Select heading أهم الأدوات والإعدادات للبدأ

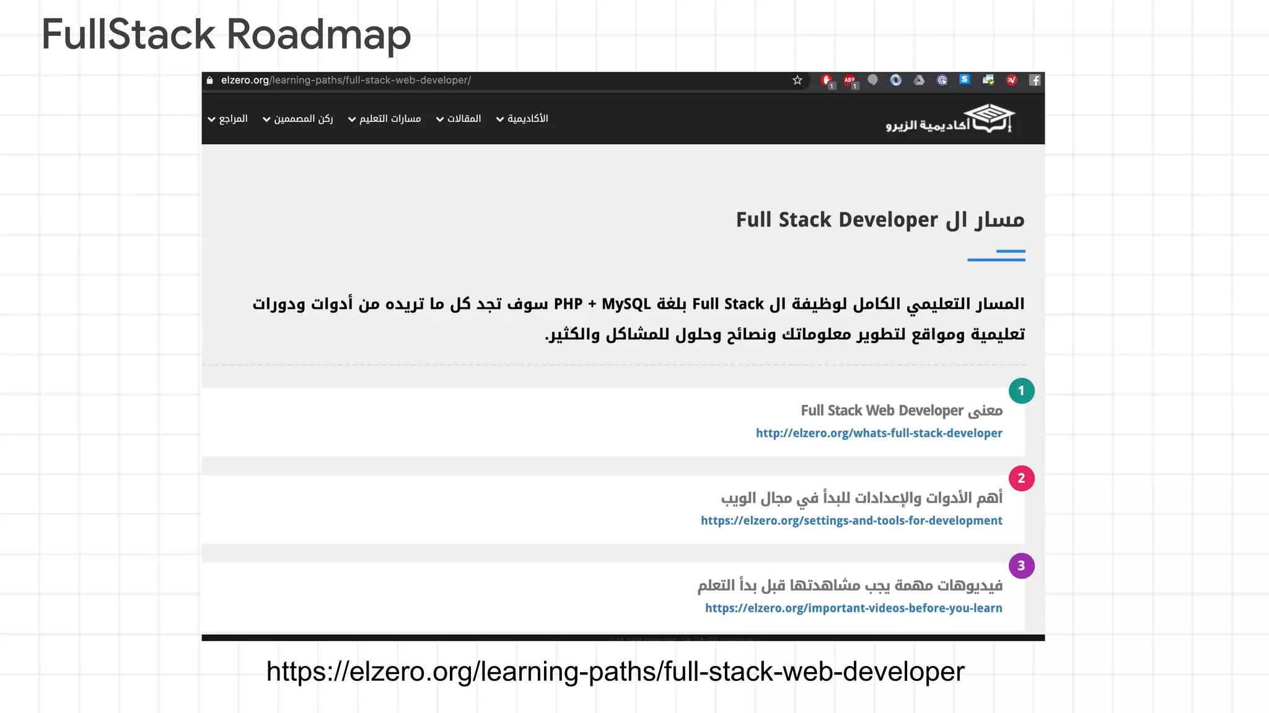861,498
